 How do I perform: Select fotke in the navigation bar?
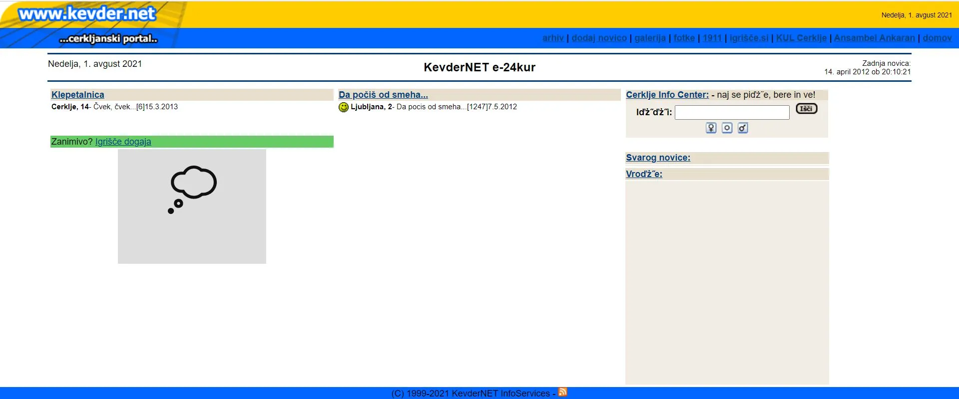(684, 38)
